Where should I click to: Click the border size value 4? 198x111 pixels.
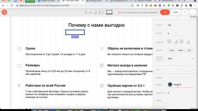tap(168, 93)
